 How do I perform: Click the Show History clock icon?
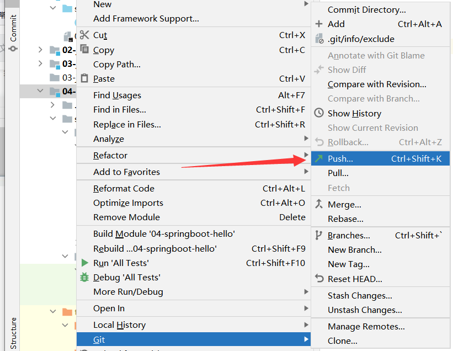click(319, 113)
